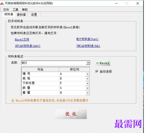This screenshot has width=147, height=133.
Task: Expand column dropdown for 数量 row
Action: 87,88
